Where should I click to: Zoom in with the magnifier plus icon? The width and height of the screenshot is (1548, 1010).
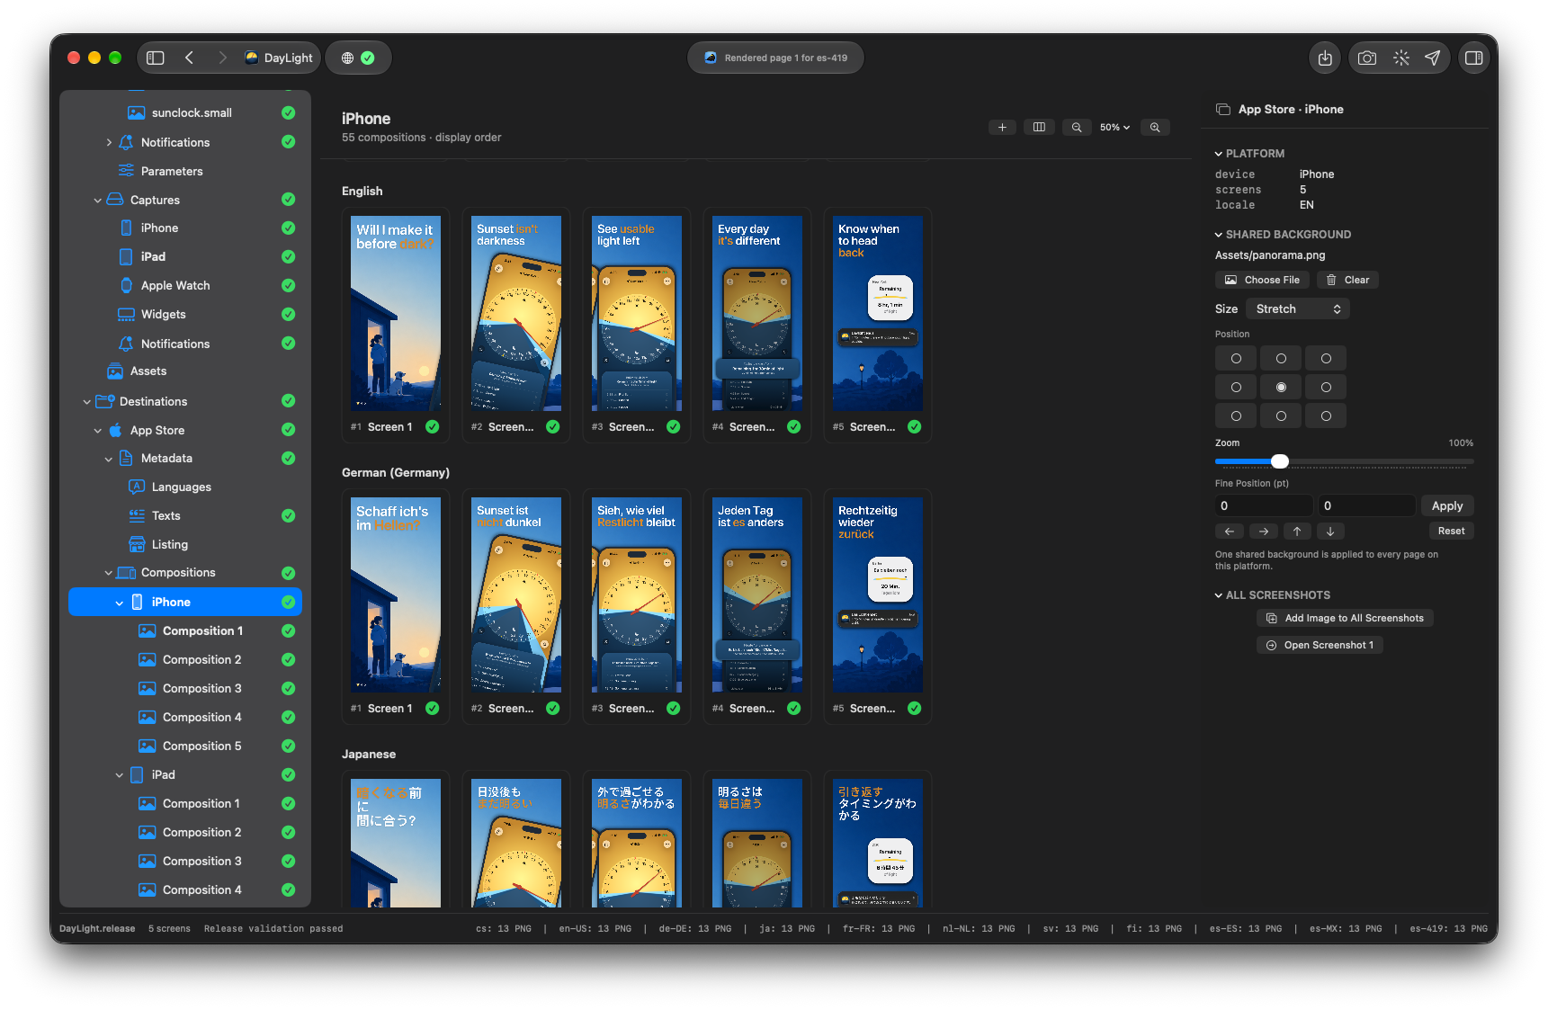tap(1155, 128)
